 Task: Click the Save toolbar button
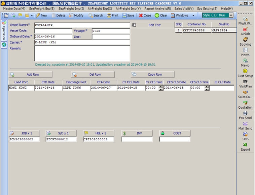[x=128, y=16]
